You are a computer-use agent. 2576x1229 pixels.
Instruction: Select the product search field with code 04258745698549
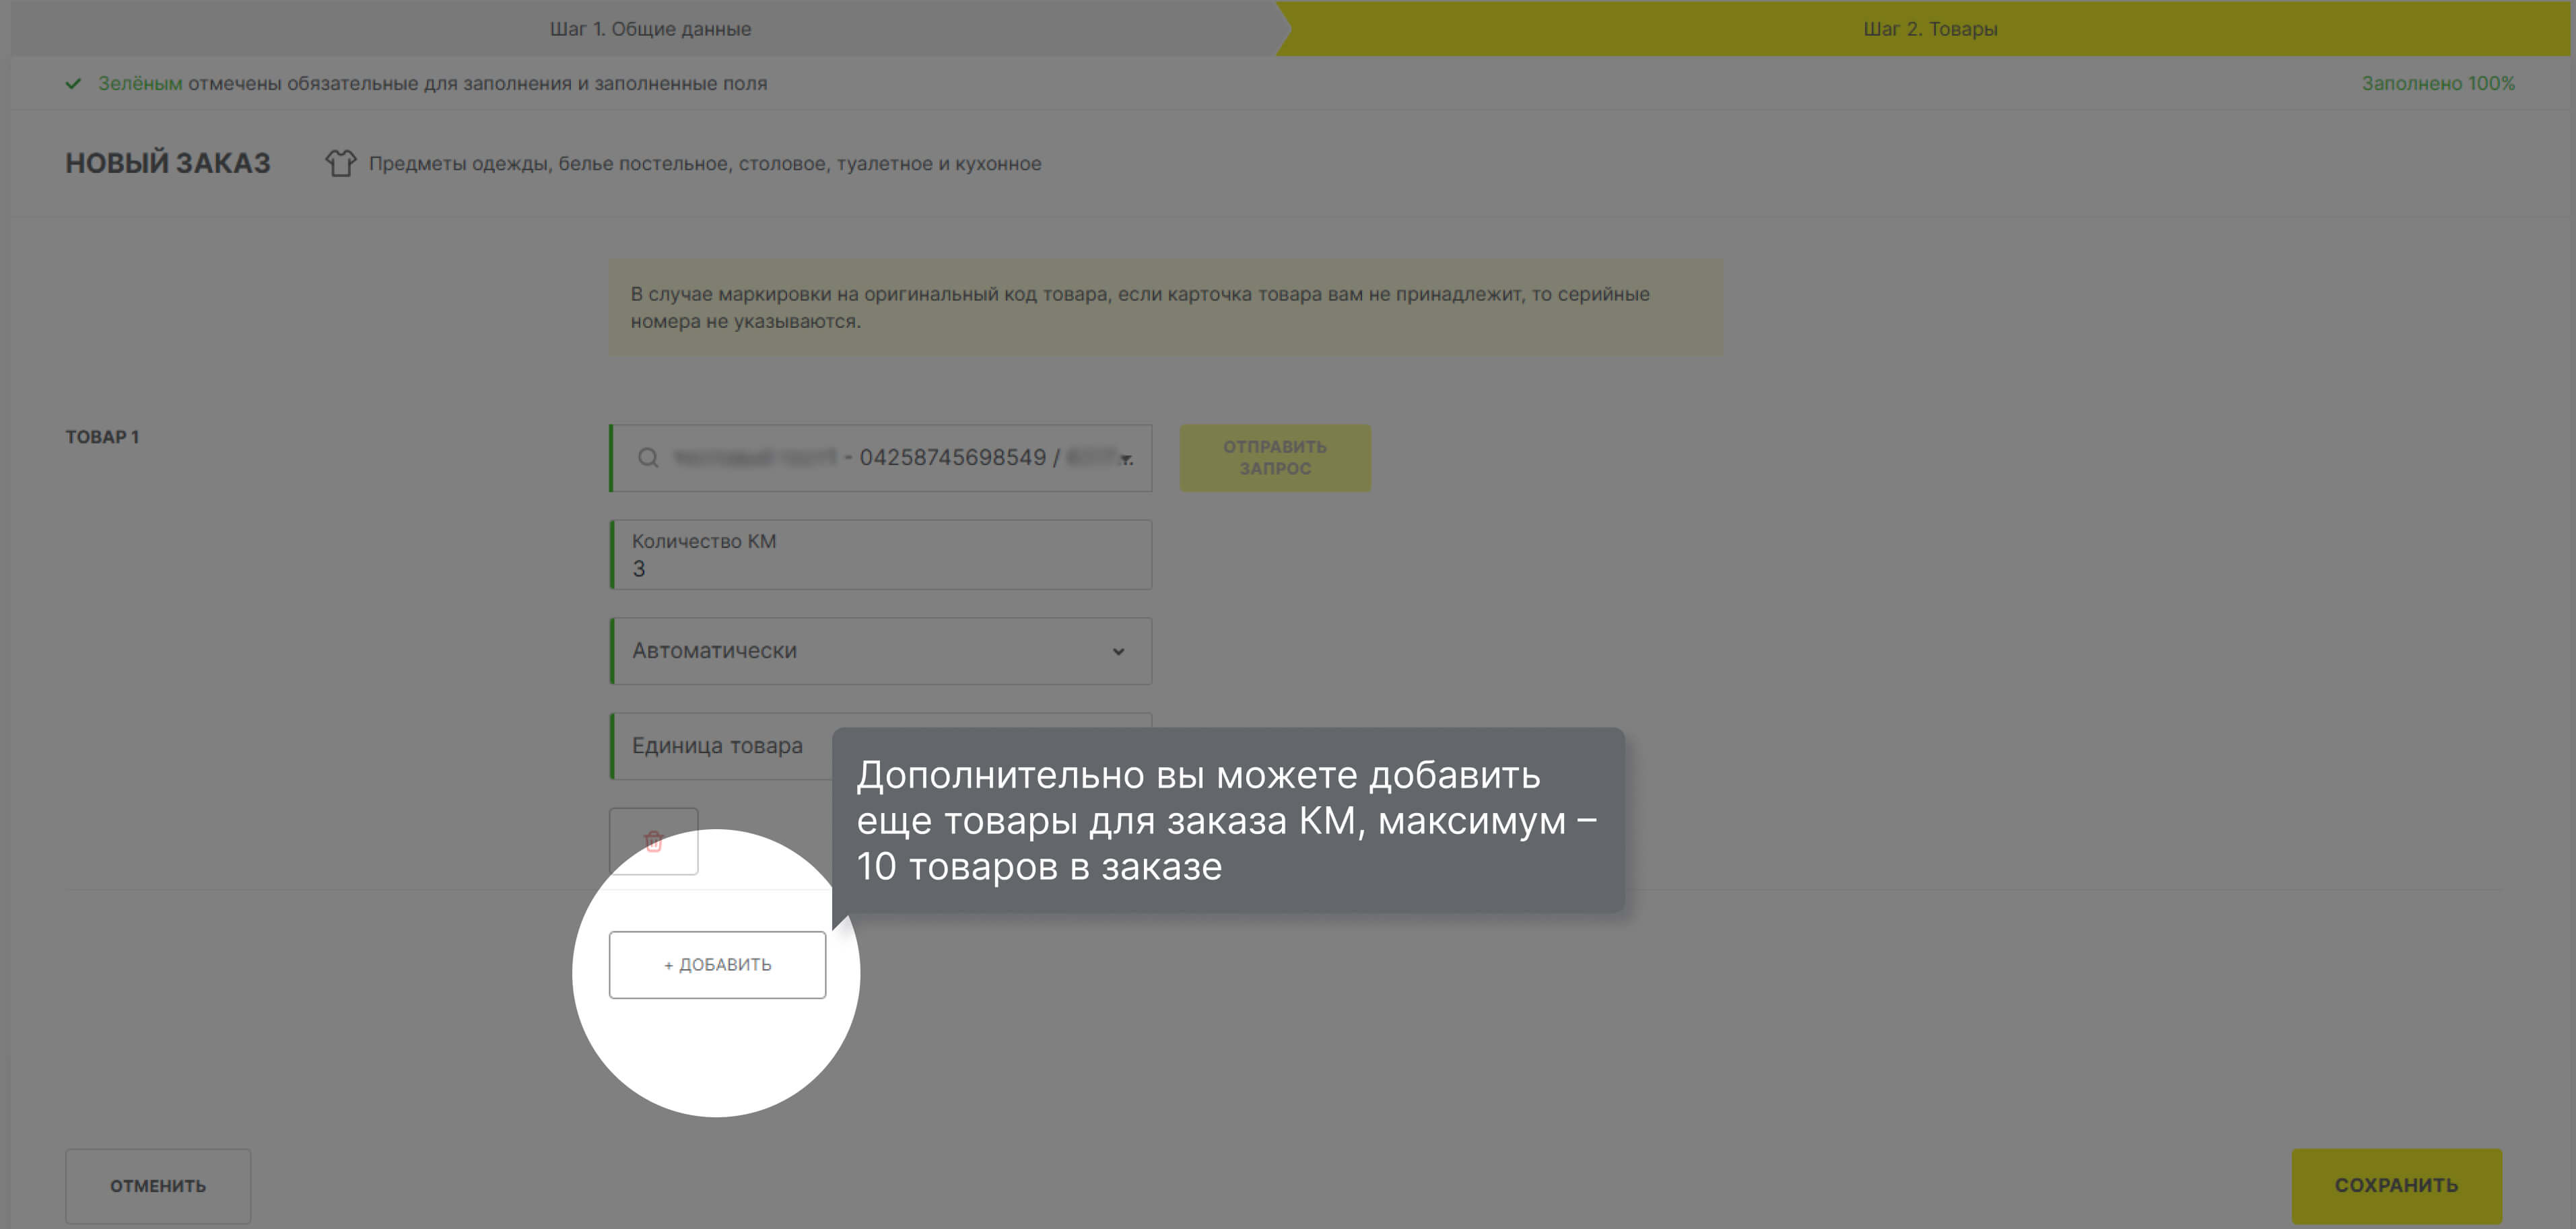click(880, 458)
